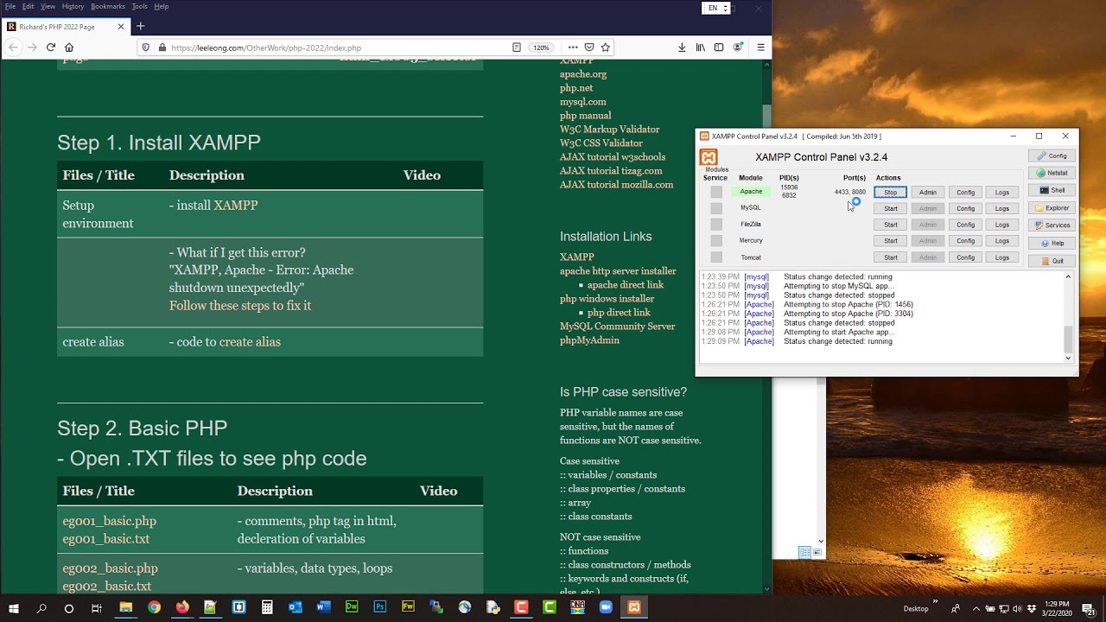Quit XAMPP Control Panel
Viewport: 1106px width, 622px height.
coord(1052,261)
